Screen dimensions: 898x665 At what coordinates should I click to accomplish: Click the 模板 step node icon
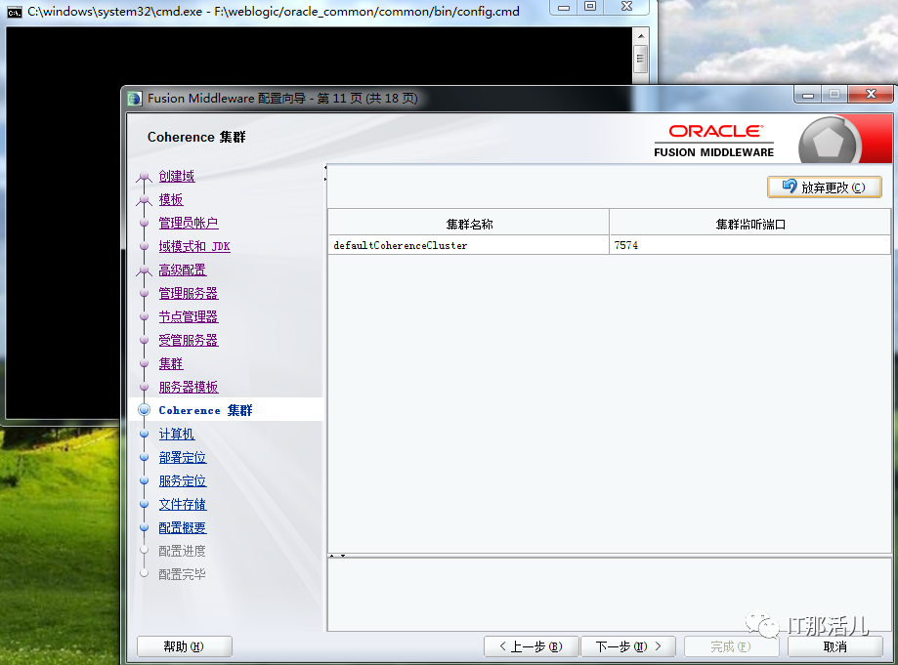coord(145,200)
